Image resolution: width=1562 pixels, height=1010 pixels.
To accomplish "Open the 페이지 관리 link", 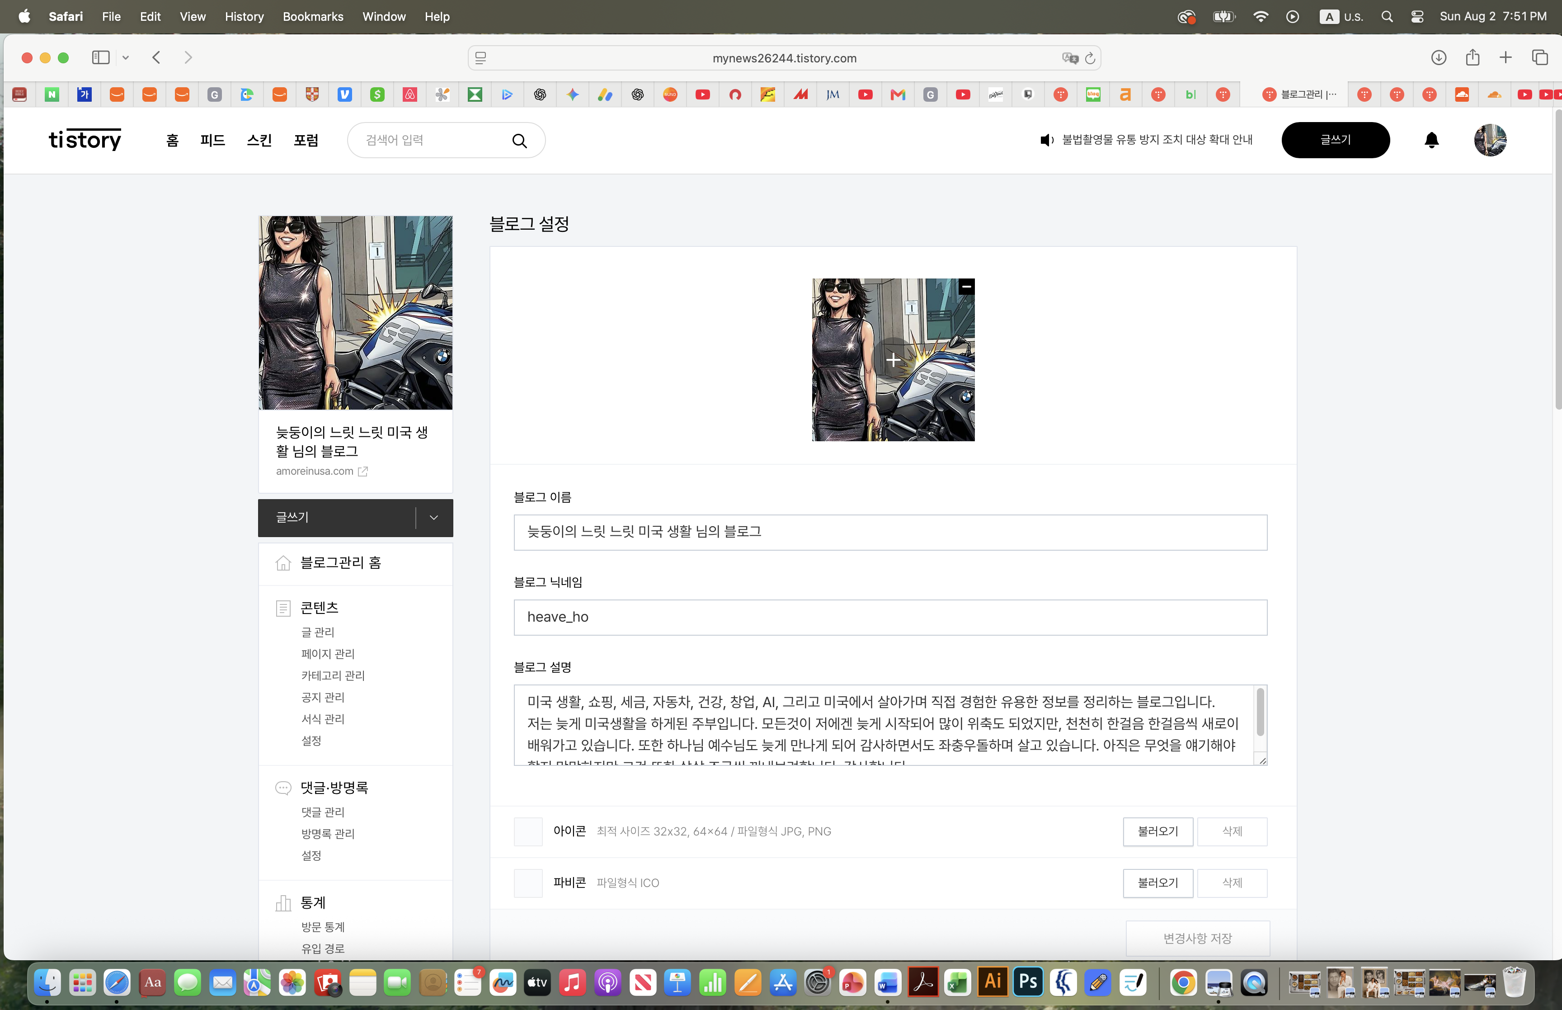I will tap(328, 654).
